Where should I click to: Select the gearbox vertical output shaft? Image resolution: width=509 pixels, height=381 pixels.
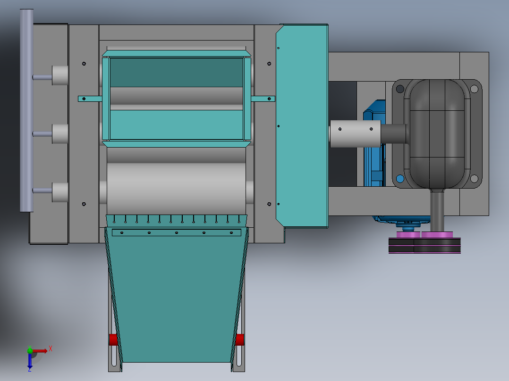tap(437, 211)
